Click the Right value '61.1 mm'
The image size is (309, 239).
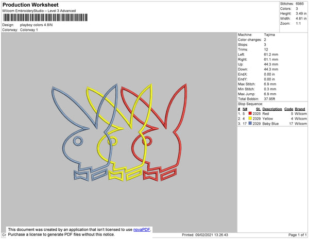(271, 59)
